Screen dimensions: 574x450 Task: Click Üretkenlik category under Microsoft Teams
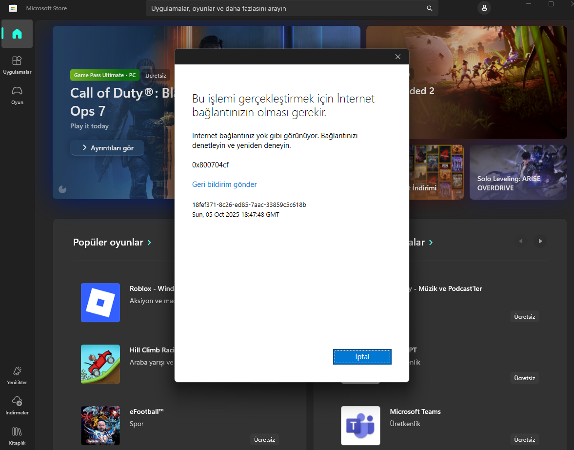405,424
